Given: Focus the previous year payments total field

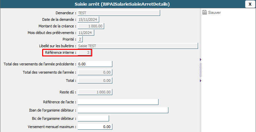Looking at the screenshot, I should [95, 64].
